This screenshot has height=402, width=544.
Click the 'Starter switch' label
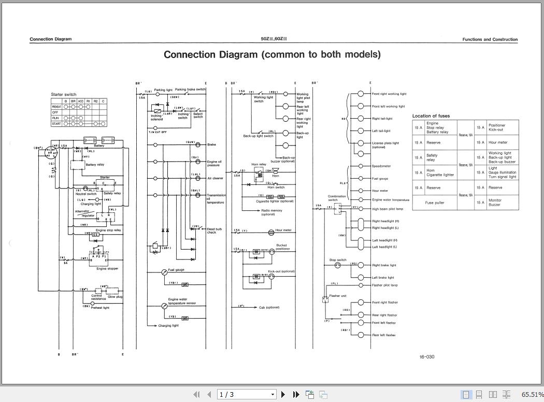(64, 94)
